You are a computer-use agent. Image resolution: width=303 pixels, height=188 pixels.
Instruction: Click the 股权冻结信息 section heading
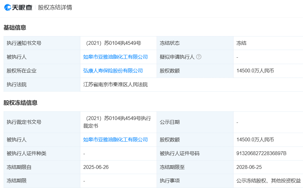click(x=20, y=103)
